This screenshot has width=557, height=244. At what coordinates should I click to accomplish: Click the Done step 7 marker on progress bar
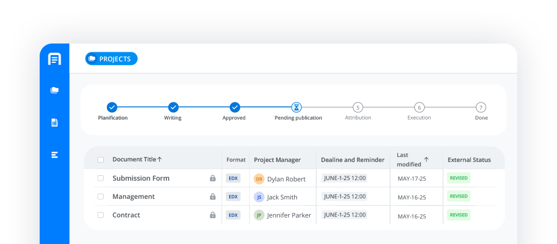481,107
